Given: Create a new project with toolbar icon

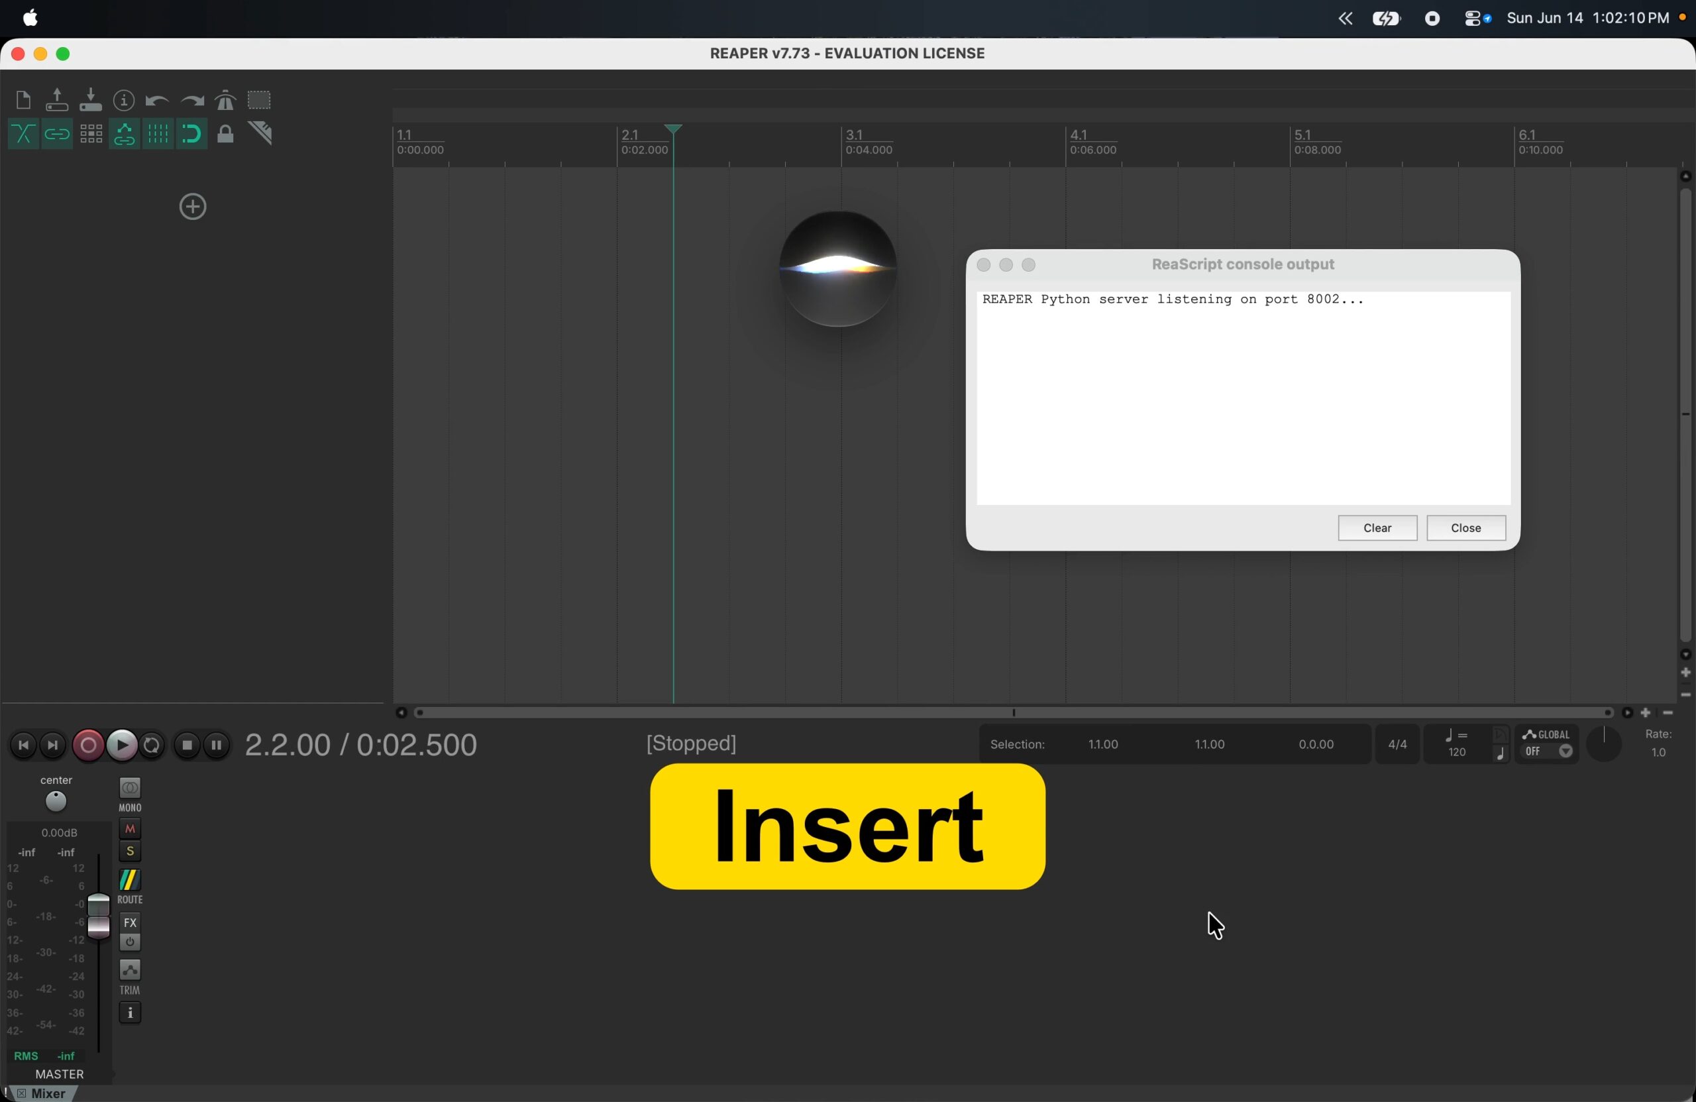Looking at the screenshot, I should tap(23, 100).
